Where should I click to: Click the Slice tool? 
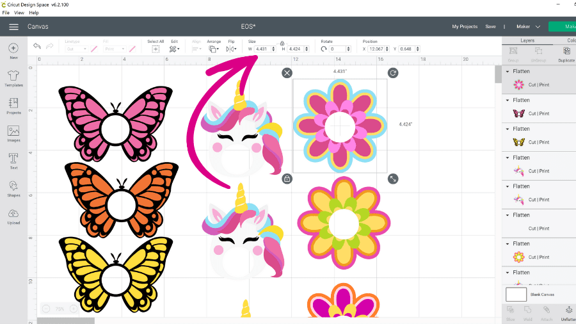pos(510,313)
